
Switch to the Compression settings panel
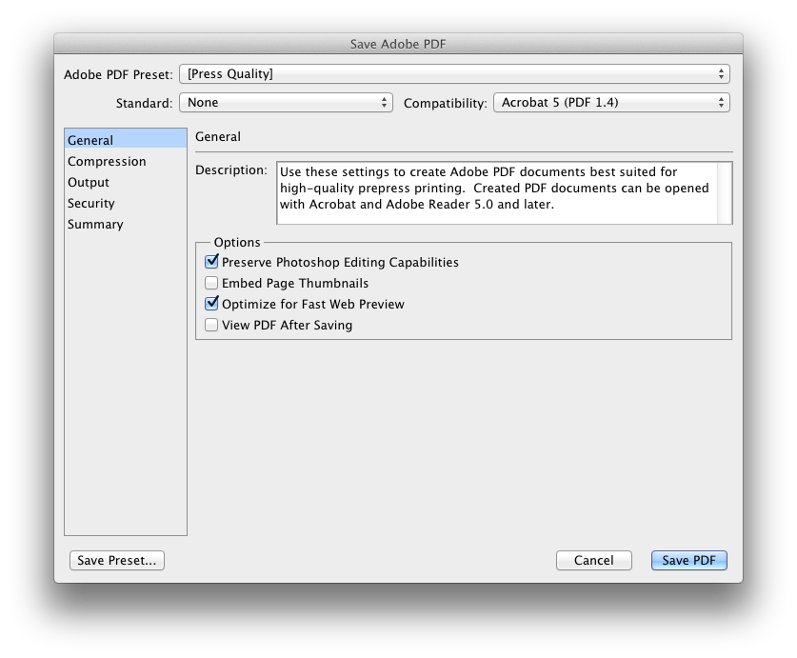pos(107,161)
